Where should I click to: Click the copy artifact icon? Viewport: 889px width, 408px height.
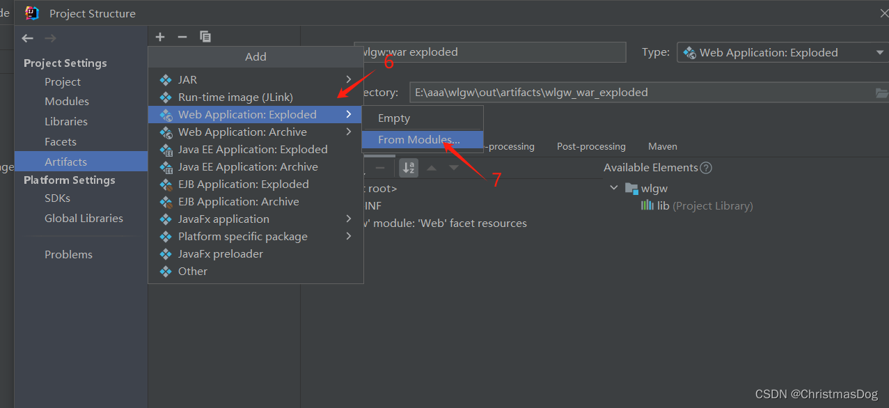tap(205, 36)
